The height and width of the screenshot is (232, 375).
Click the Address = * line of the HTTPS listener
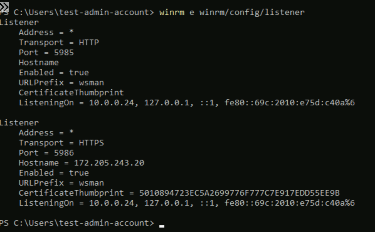46,133
